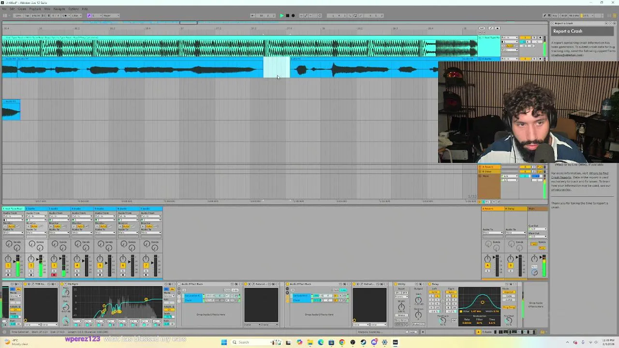Disarm the red record button on mixer track 3
This screenshot has height=348, width=619.
tap(54, 275)
